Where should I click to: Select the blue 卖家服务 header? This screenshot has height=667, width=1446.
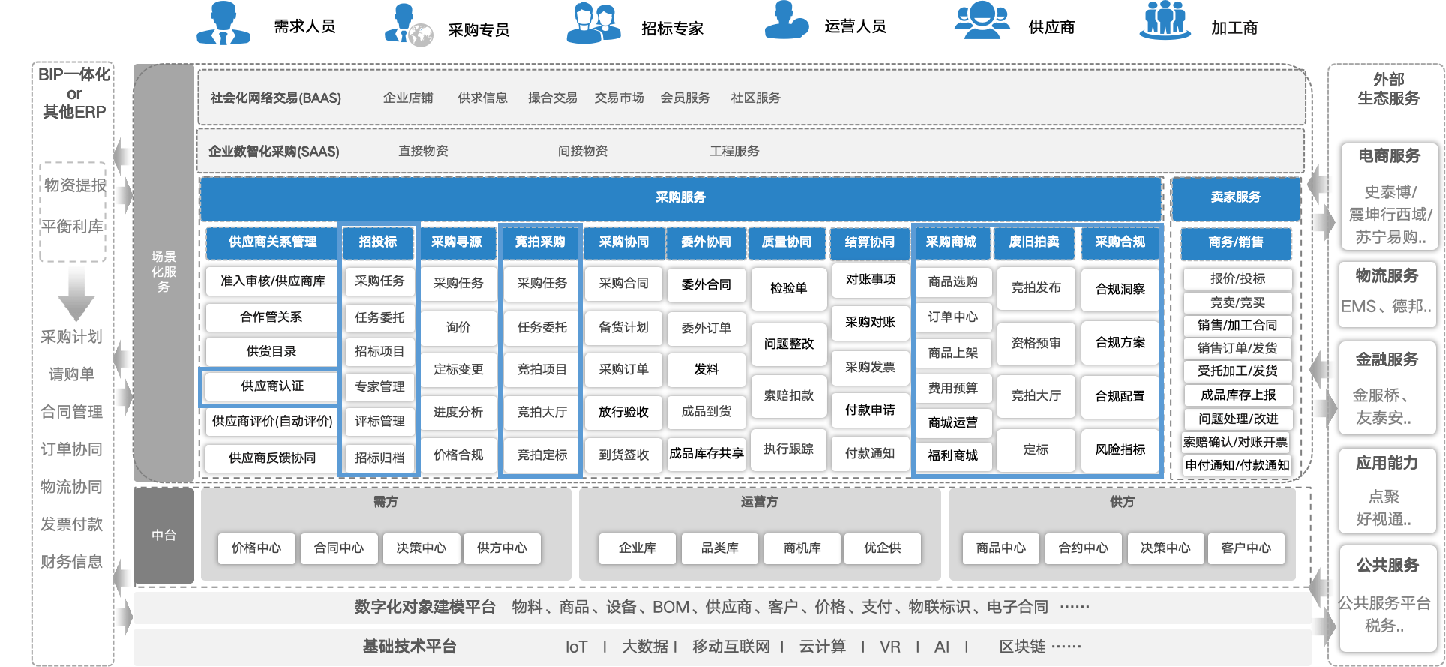click(1235, 197)
